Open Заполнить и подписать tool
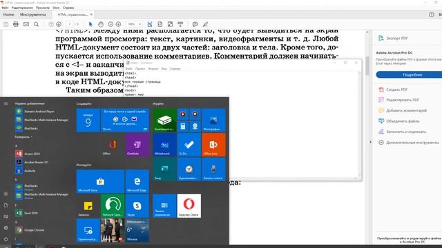This screenshot has width=442, height=248. click(x=402, y=132)
